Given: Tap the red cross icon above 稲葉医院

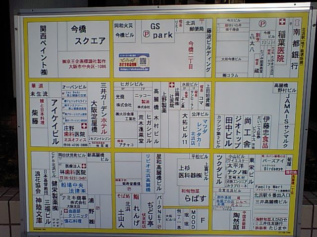Looking at the screenshot, I should point(282,22).
